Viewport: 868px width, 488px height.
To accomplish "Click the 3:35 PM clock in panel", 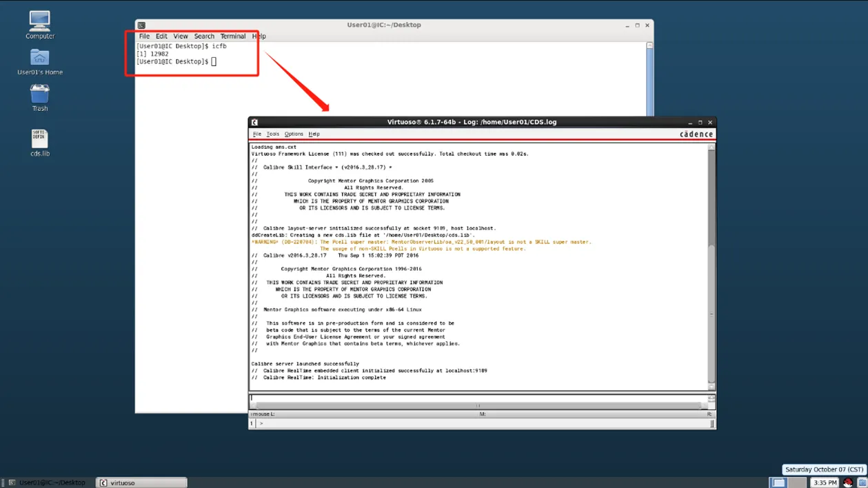I will point(825,482).
